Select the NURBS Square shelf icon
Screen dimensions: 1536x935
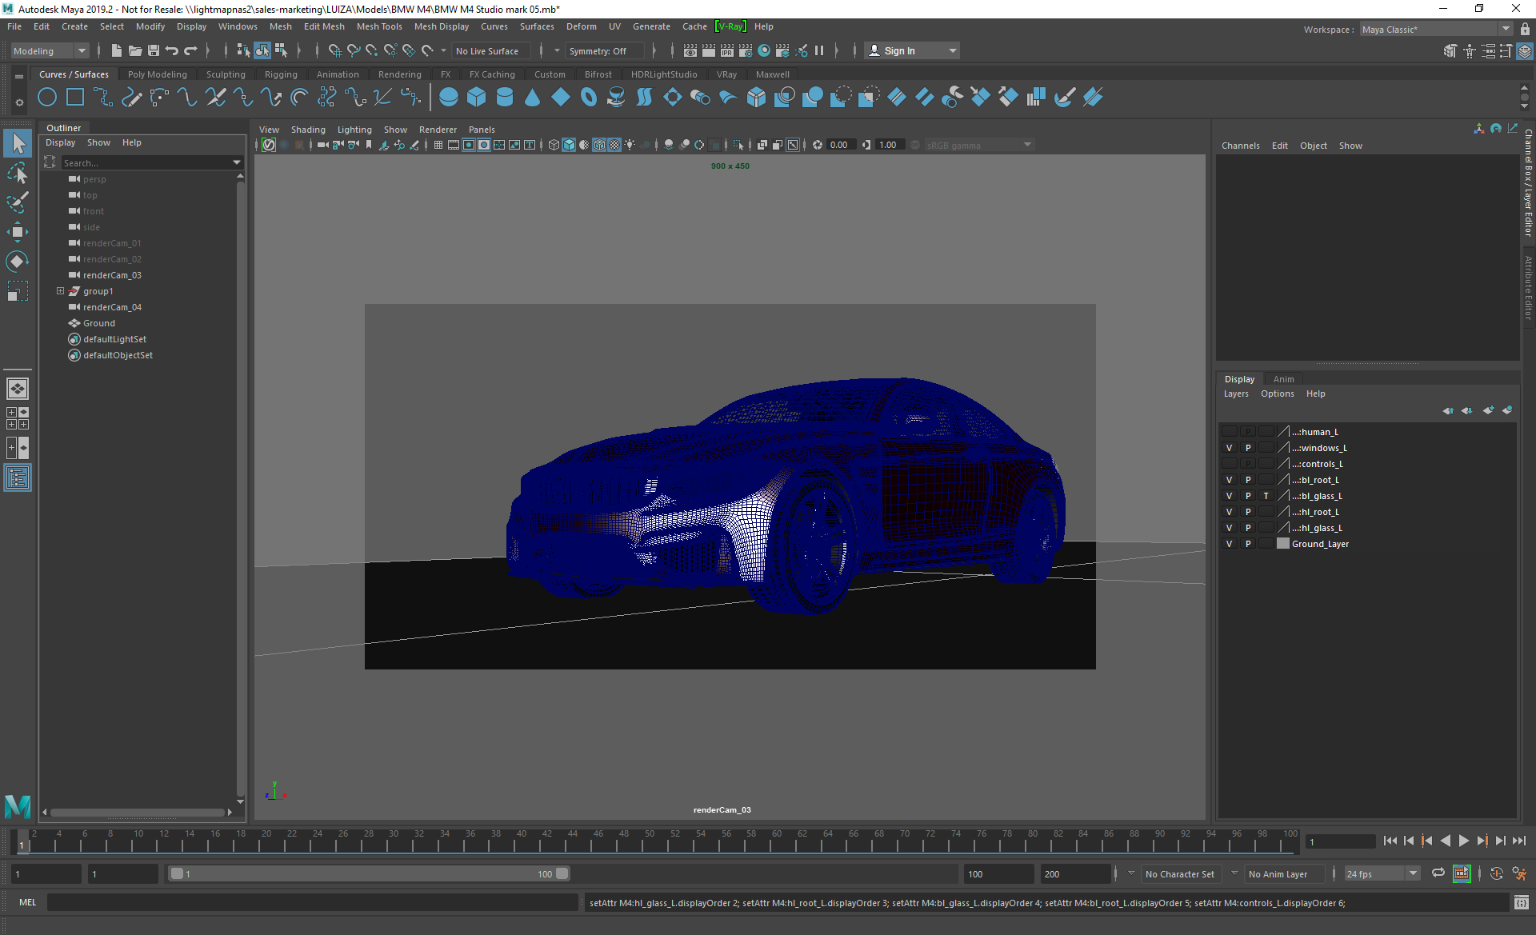(x=75, y=98)
